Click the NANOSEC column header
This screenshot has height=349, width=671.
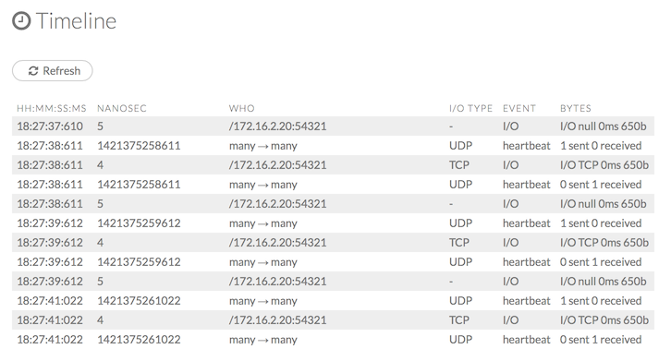(121, 108)
